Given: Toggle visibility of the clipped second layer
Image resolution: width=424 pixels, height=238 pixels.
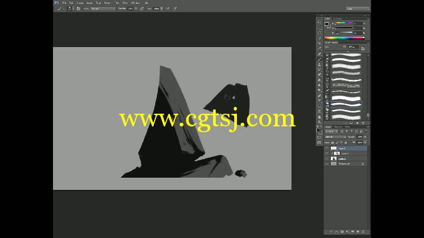Looking at the screenshot, I should click(327, 153).
